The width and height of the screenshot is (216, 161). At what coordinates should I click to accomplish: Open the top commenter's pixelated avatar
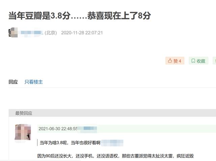(23, 132)
